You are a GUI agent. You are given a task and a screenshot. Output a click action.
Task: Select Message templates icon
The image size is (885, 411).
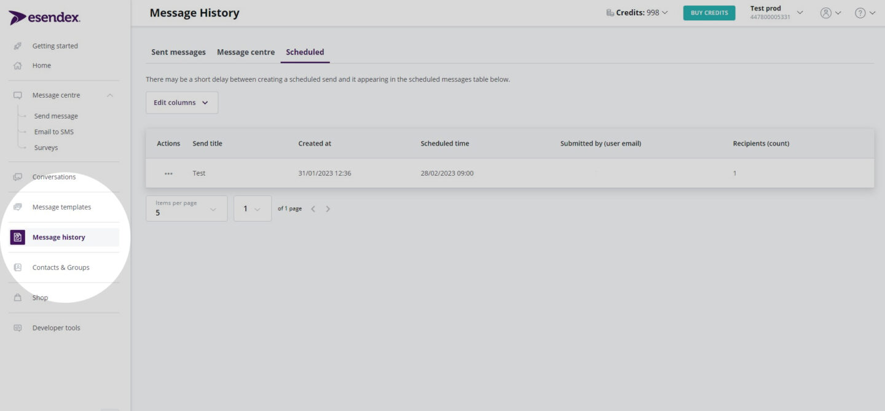(18, 206)
